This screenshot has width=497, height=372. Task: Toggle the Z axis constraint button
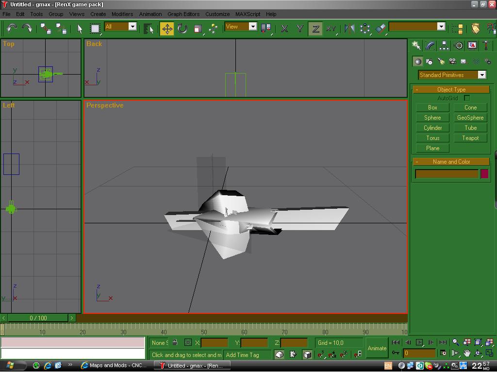point(315,29)
